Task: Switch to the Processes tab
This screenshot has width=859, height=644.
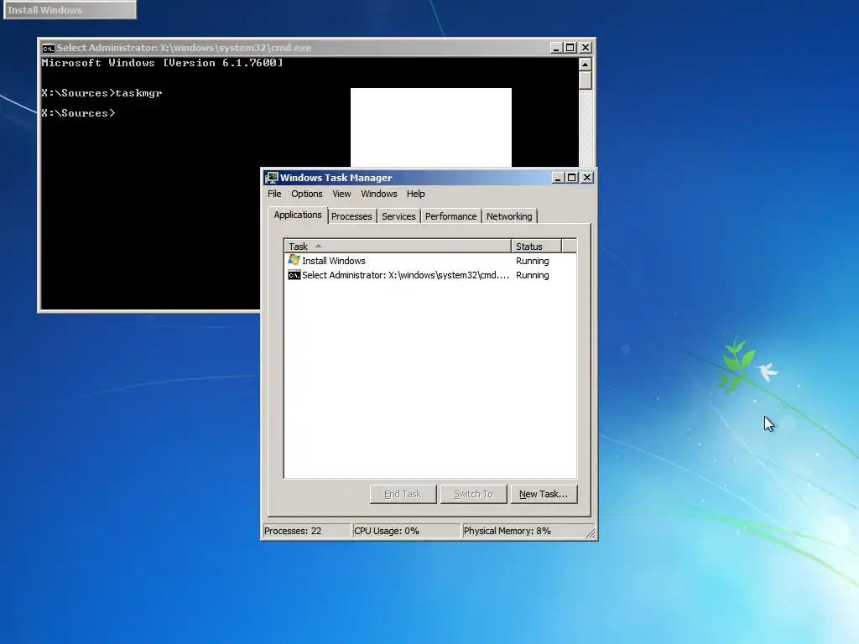Action: click(351, 216)
